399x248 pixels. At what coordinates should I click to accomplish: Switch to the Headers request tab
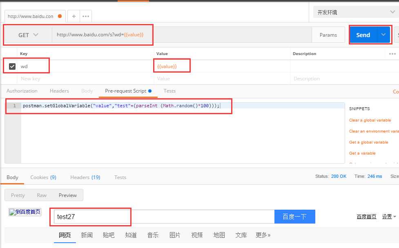click(x=59, y=91)
